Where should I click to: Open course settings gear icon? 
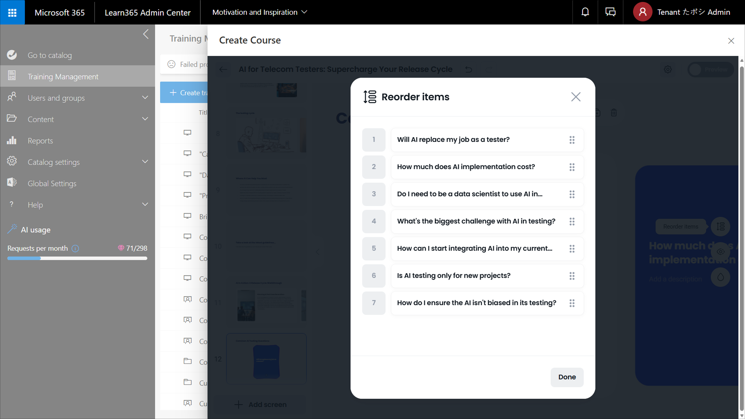(x=668, y=70)
